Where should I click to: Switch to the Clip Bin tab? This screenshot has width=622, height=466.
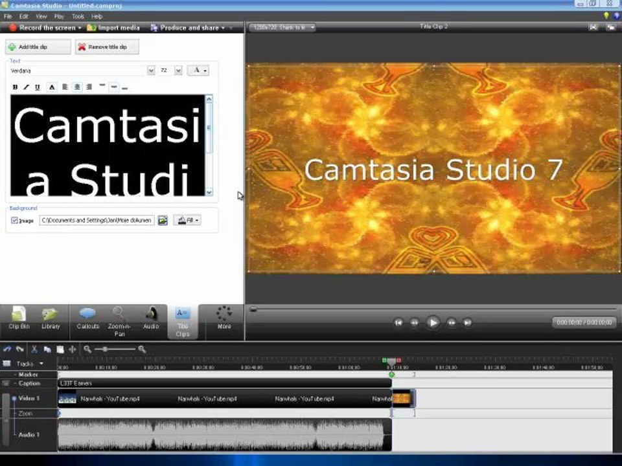[x=19, y=318]
